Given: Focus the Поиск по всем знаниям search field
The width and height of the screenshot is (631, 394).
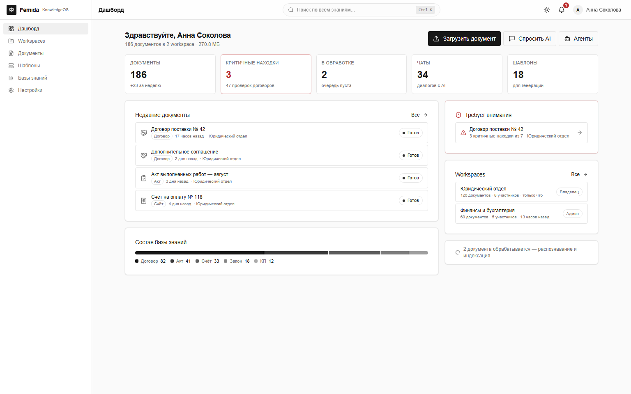Looking at the screenshot, I should (x=362, y=10).
